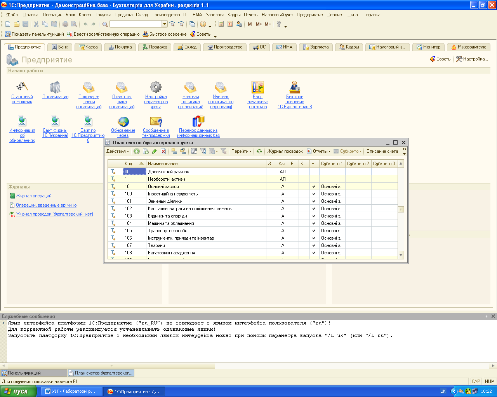Mark the account for deletion with the red X icon
Screen dimensions: 497x397
(x=163, y=151)
